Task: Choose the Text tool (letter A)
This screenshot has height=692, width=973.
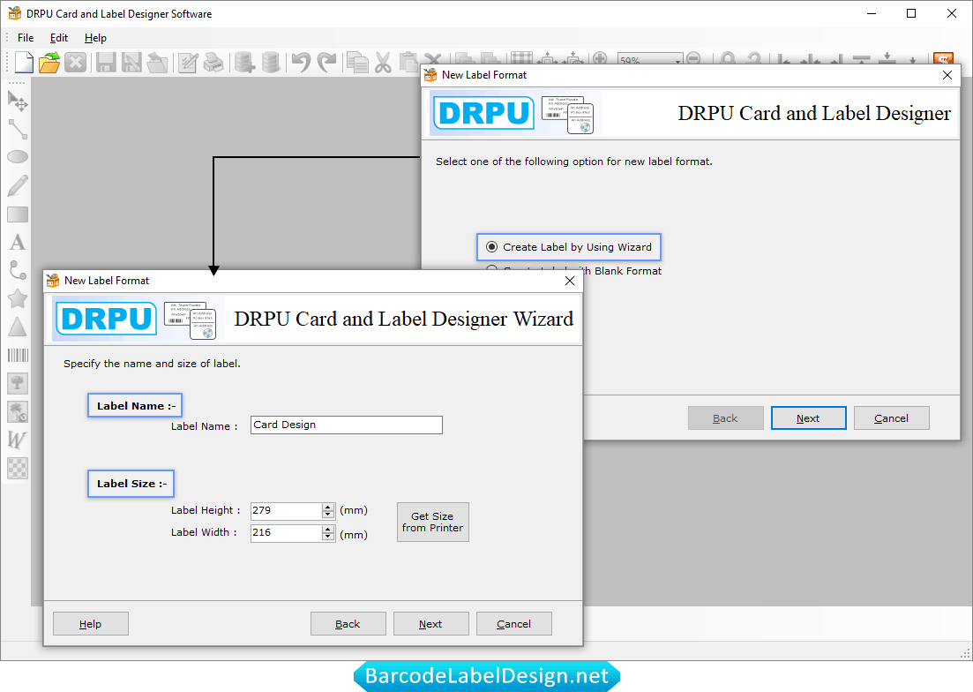Action: 18,242
